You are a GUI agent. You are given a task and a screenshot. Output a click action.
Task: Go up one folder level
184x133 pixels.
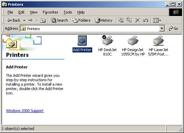coord(43,21)
